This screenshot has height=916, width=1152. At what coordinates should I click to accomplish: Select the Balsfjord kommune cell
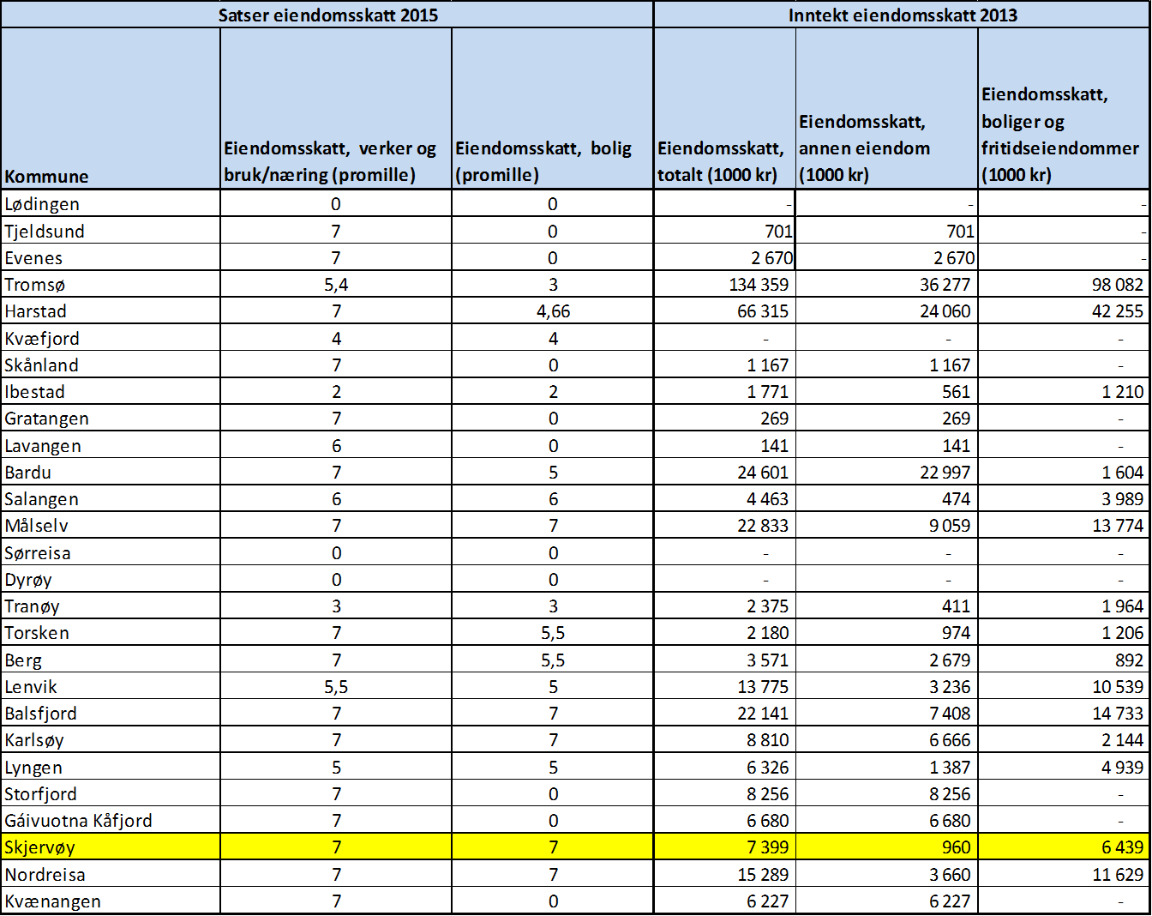tap(111, 713)
